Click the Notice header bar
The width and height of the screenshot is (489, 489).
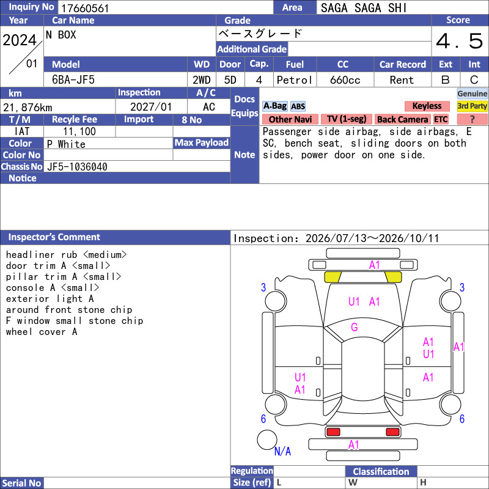point(115,178)
